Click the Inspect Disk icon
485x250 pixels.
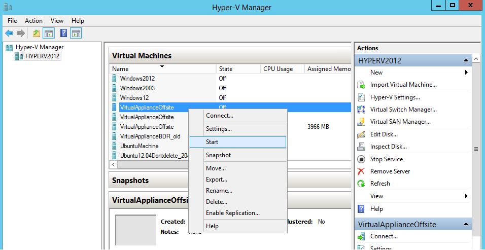click(361, 147)
